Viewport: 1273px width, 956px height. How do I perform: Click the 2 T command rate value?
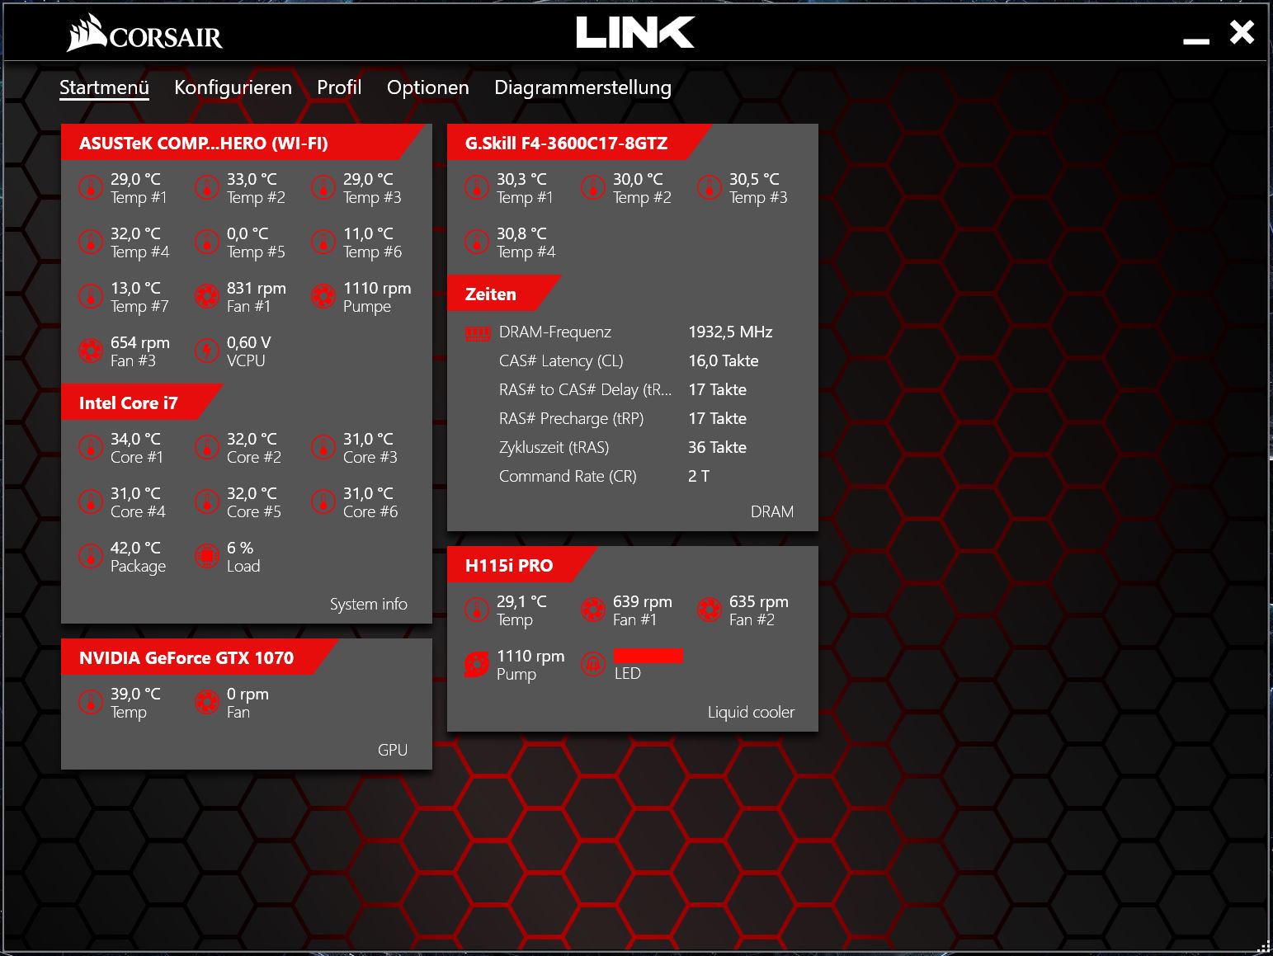point(699,476)
